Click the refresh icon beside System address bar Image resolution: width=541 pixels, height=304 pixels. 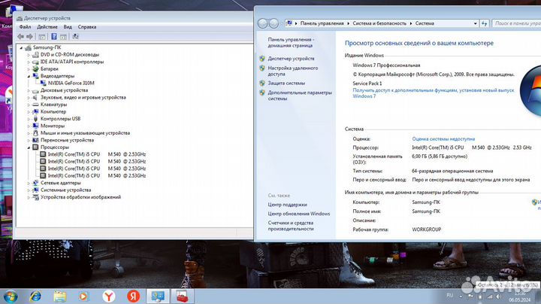tap(485, 23)
